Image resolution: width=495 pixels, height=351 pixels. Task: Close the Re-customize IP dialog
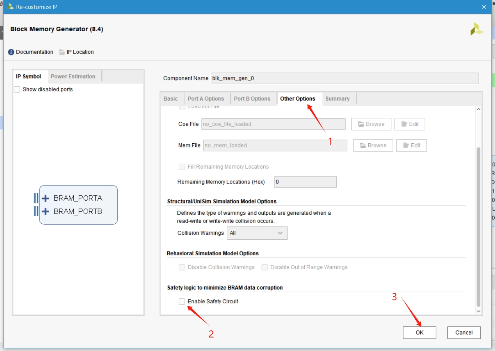pos(484,7)
